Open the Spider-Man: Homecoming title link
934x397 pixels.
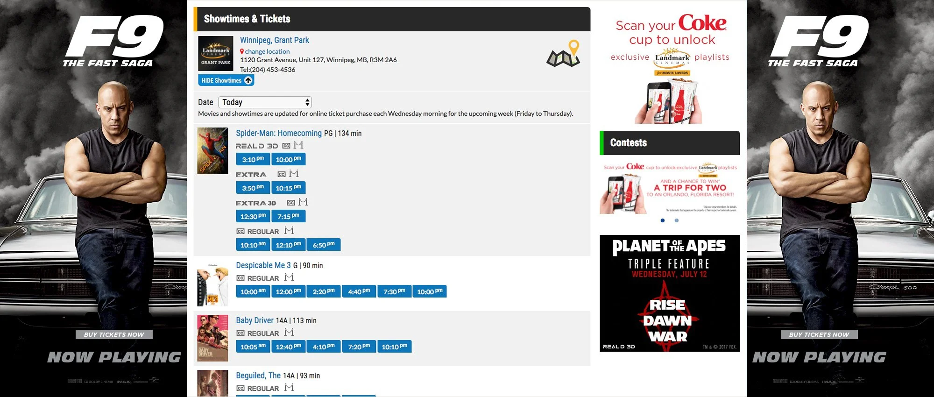[279, 133]
